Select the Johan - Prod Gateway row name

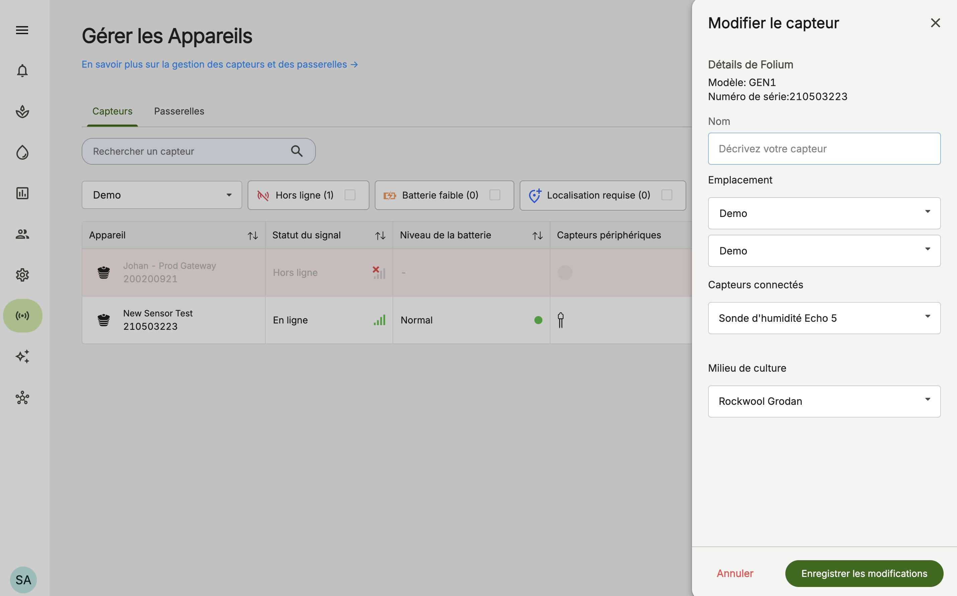tap(170, 266)
